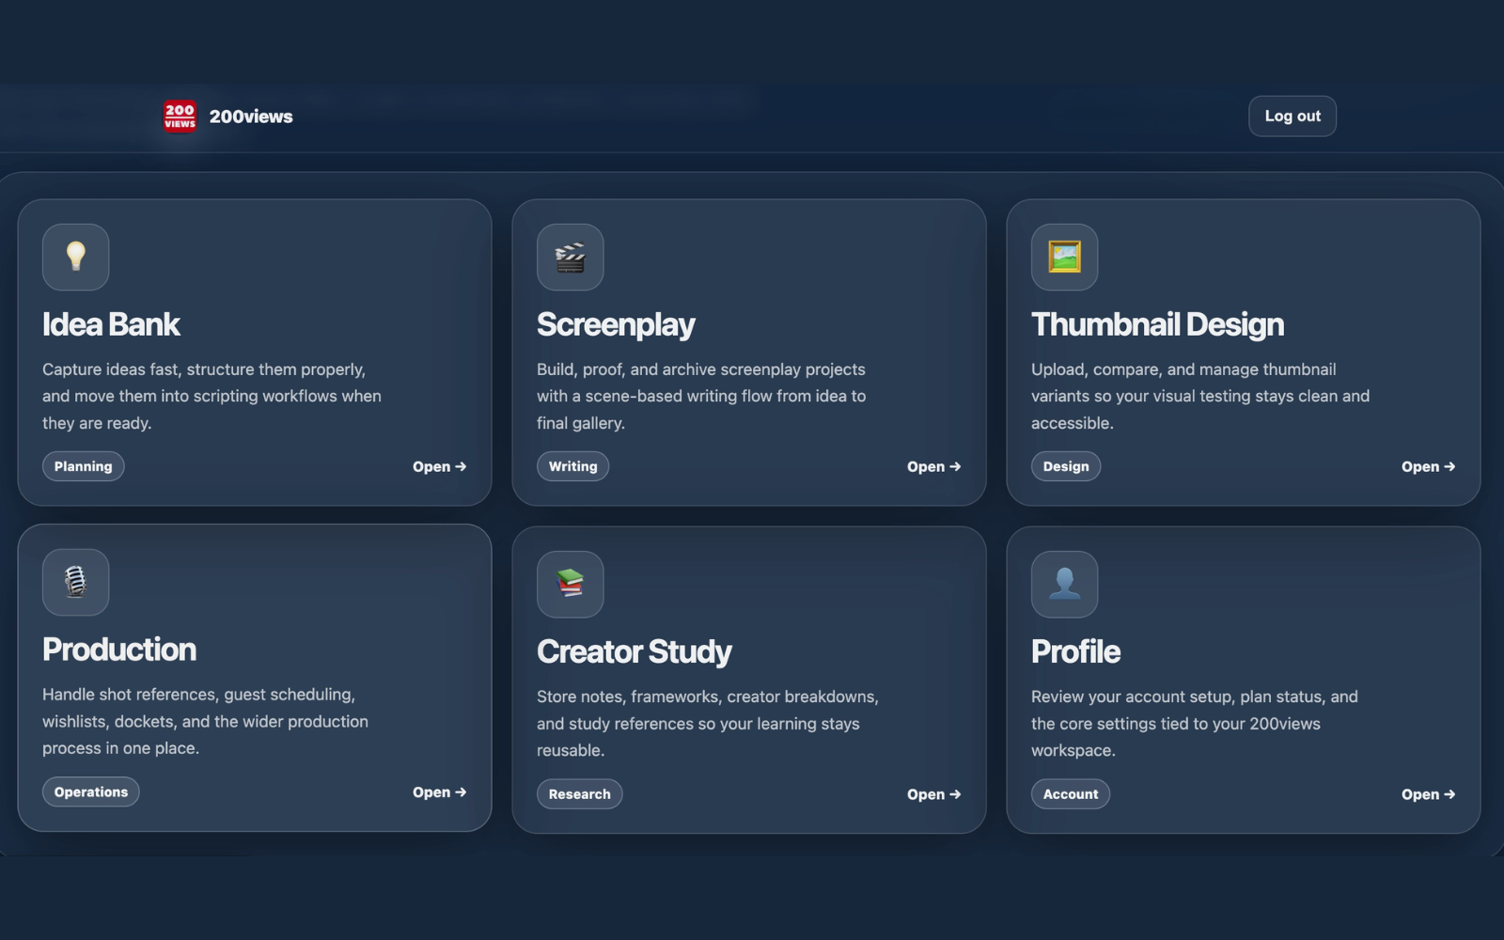Select the Account tag on Profile
The image size is (1504, 940).
(x=1071, y=793)
